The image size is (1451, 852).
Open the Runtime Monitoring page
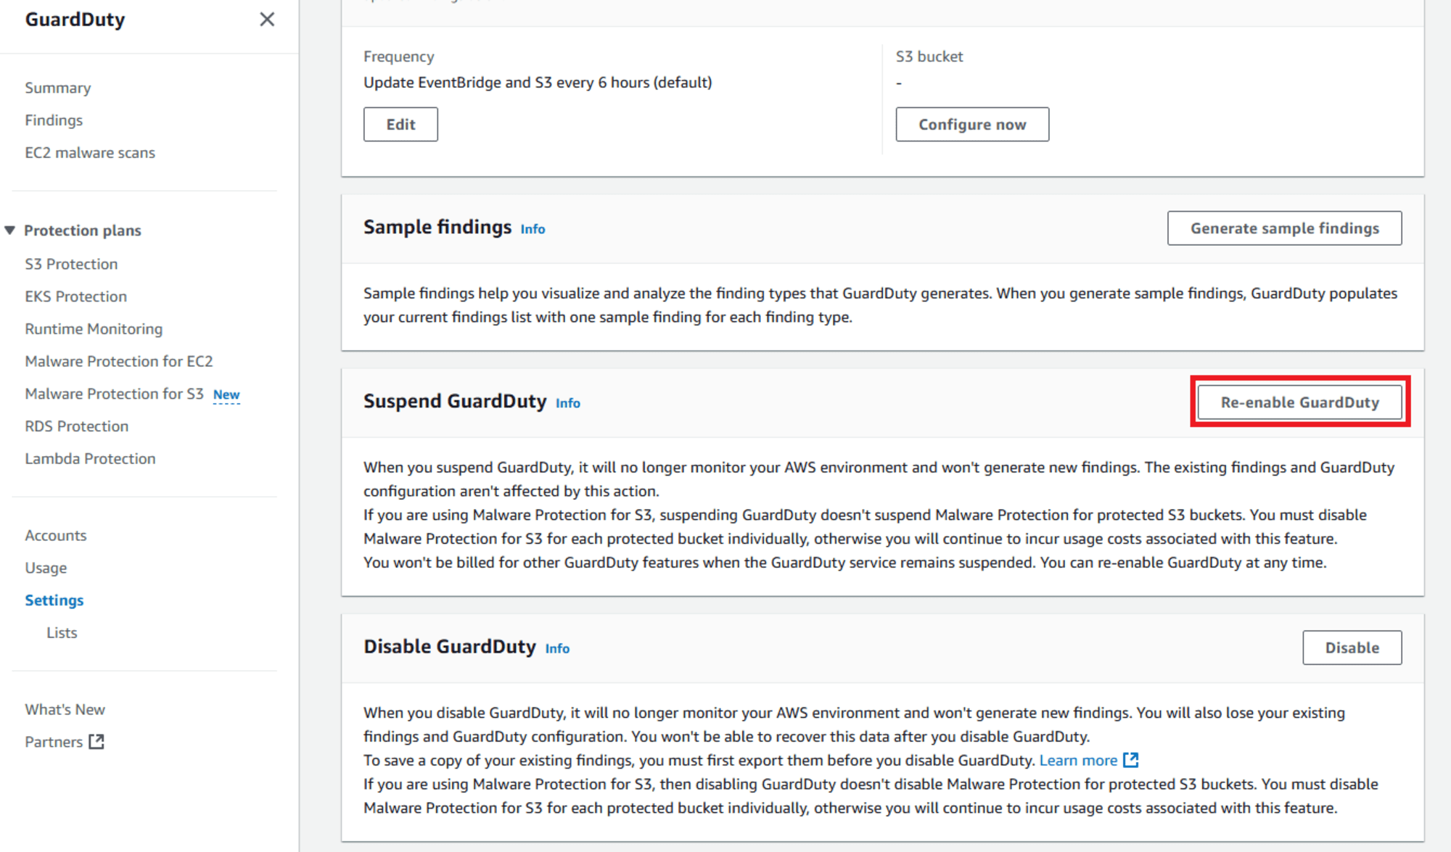[93, 328]
